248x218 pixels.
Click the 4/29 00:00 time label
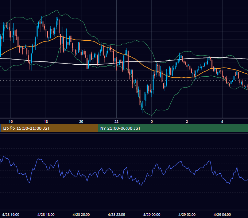click(x=152, y=214)
